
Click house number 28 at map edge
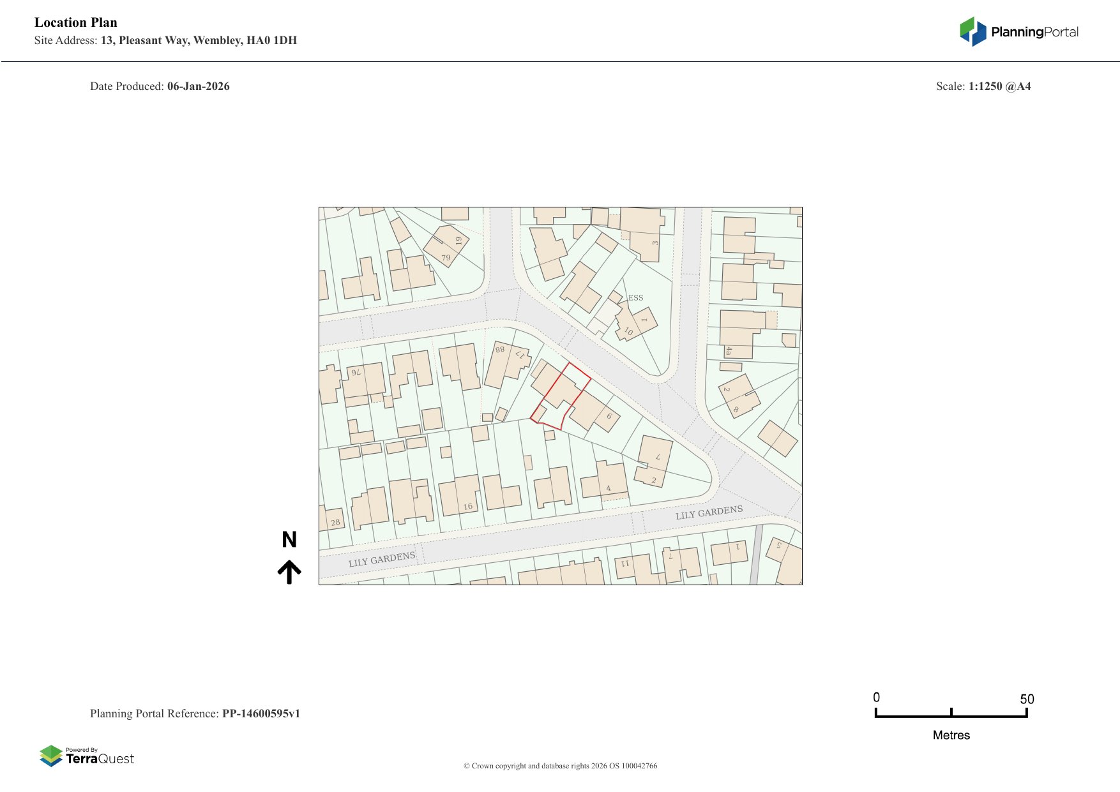tap(335, 522)
